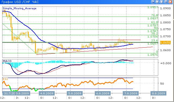Open help via the question mark icon
The height and width of the screenshot is (102, 174).
pyautogui.click(x=153, y=2)
